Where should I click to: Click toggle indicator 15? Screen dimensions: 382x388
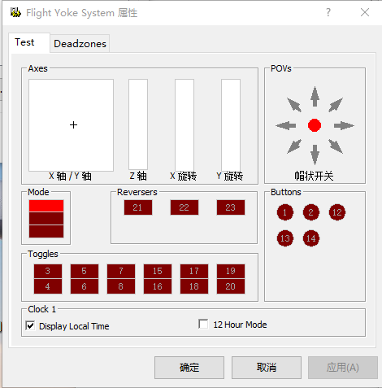(x=158, y=271)
